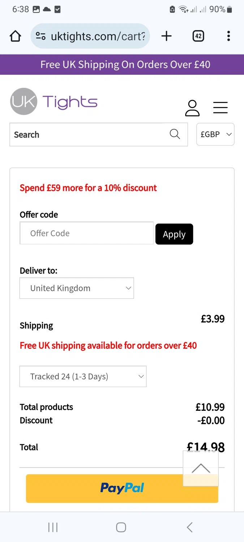Open a new browser tab

tap(166, 36)
